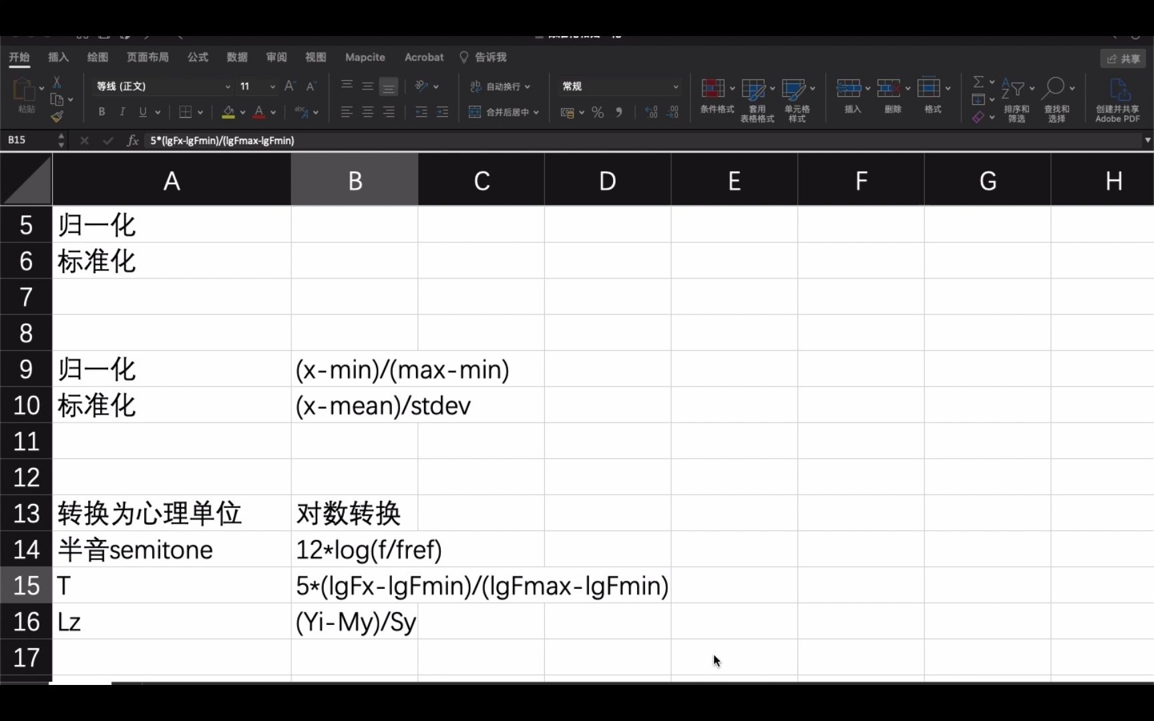Toggle Top Align for cell text
1154x721 pixels.
point(347,85)
